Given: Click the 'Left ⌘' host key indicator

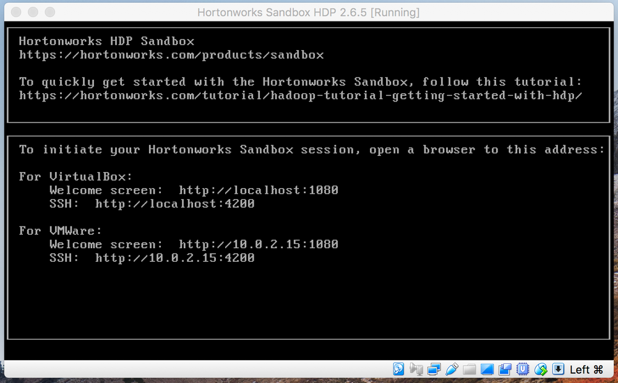Looking at the screenshot, I should (586, 369).
